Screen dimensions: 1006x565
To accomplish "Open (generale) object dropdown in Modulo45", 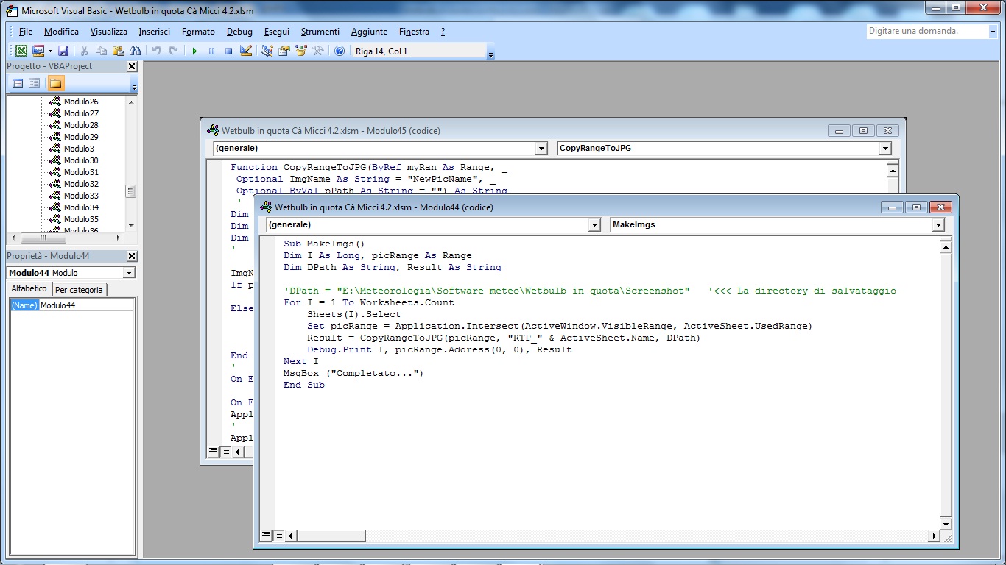I will pos(542,149).
